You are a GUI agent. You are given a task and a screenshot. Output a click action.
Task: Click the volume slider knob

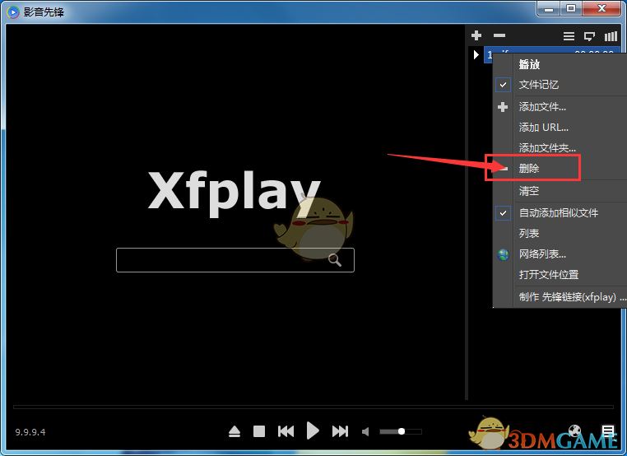tap(401, 431)
